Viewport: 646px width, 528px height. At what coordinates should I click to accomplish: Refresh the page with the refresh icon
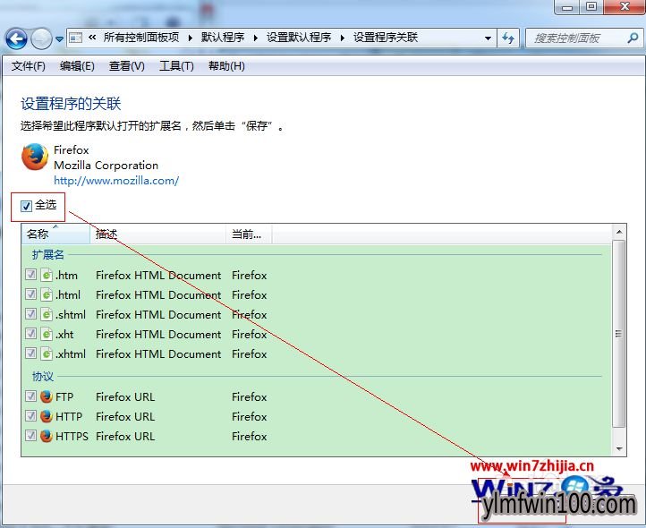[508, 38]
